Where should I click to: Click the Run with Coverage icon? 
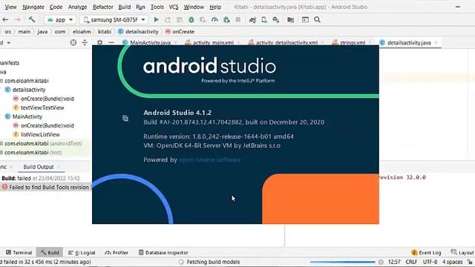[203, 20]
